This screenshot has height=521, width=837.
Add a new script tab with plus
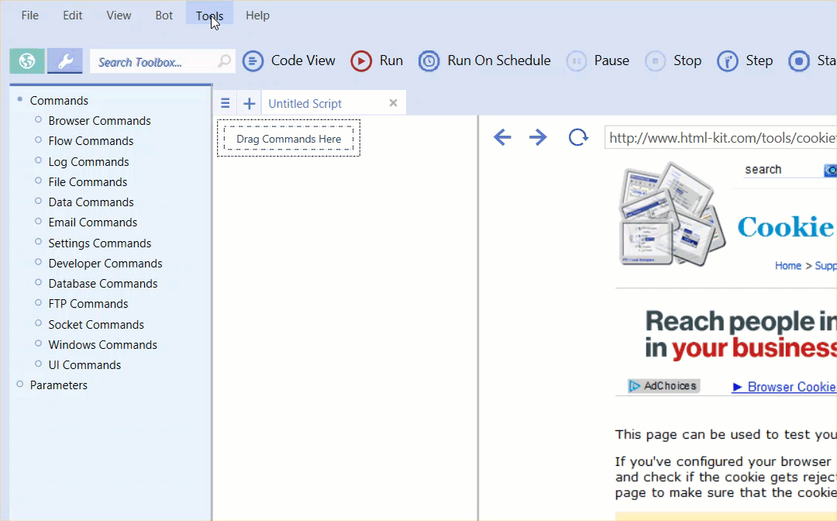pyautogui.click(x=250, y=104)
